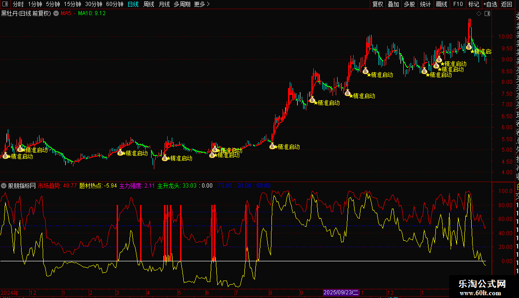The width and height of the screenshot is (519, 298).
Task: Click the 返回 back button
Action: (x=507, y=4)
